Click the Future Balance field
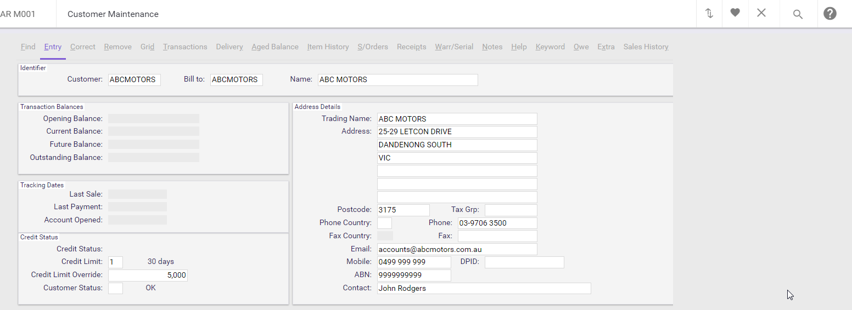Screen dimensions: 852x310 [154, 145]
